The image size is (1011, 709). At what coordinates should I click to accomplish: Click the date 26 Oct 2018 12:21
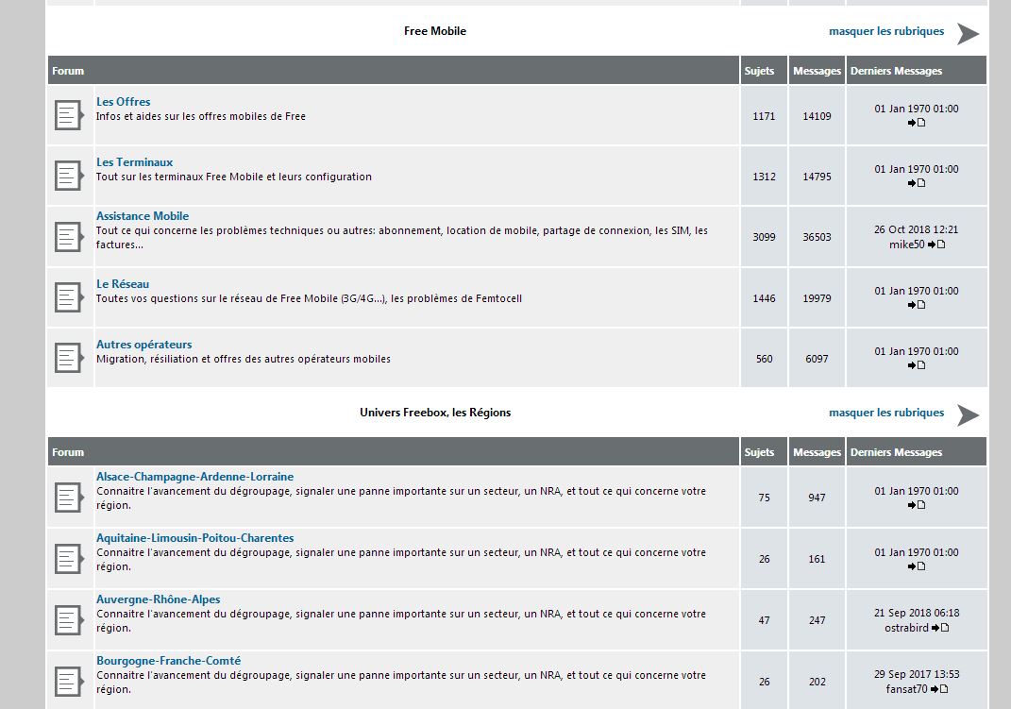click(x=917, y=229)
